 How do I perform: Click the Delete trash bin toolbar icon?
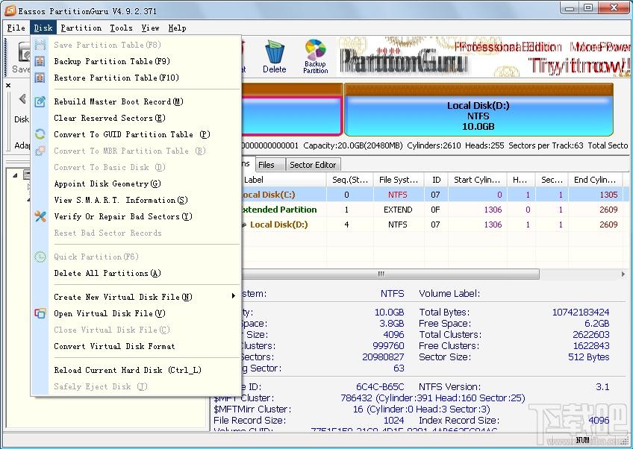pyautogui.click(x=275, y=57)
